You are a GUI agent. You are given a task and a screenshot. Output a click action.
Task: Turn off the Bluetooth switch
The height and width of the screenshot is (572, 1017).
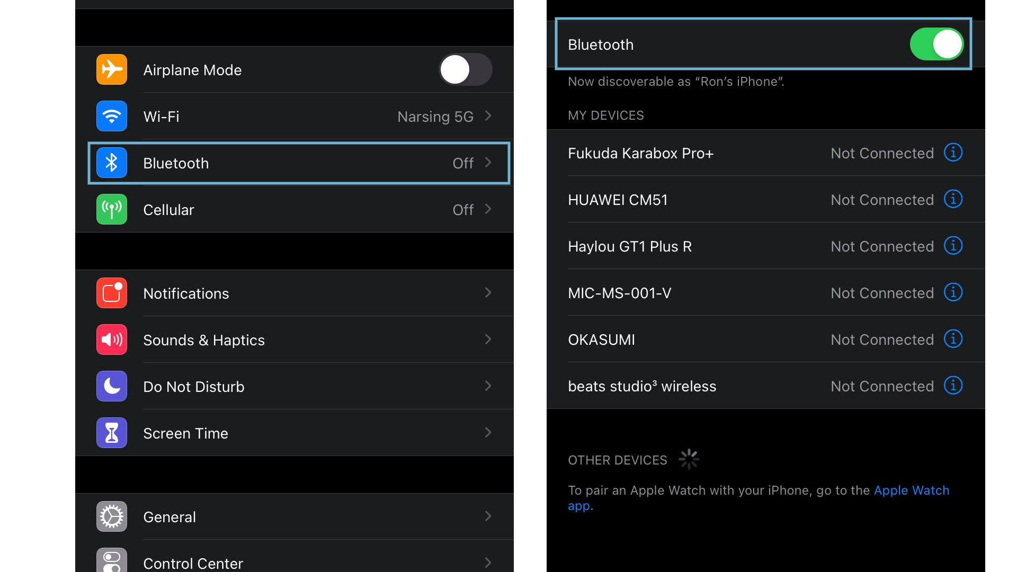(x=936, y=44)
